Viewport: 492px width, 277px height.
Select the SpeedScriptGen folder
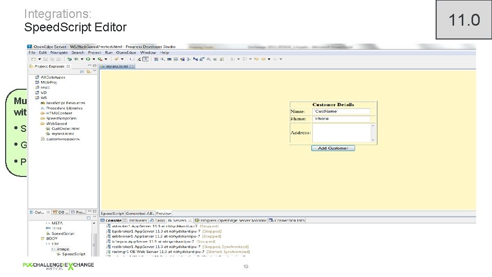click(x=58, y=118)
